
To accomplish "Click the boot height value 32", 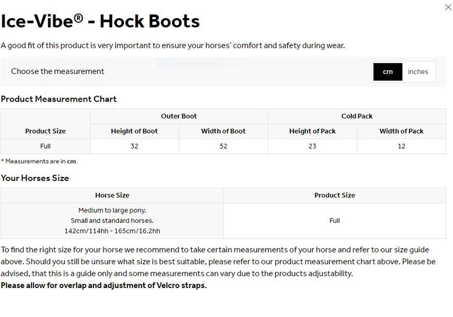I will pos(134,146).
